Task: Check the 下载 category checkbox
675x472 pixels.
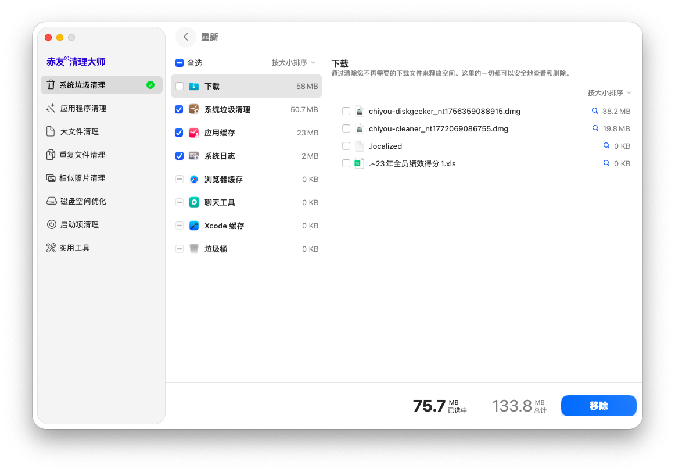Action: click(x=179, y=85)
